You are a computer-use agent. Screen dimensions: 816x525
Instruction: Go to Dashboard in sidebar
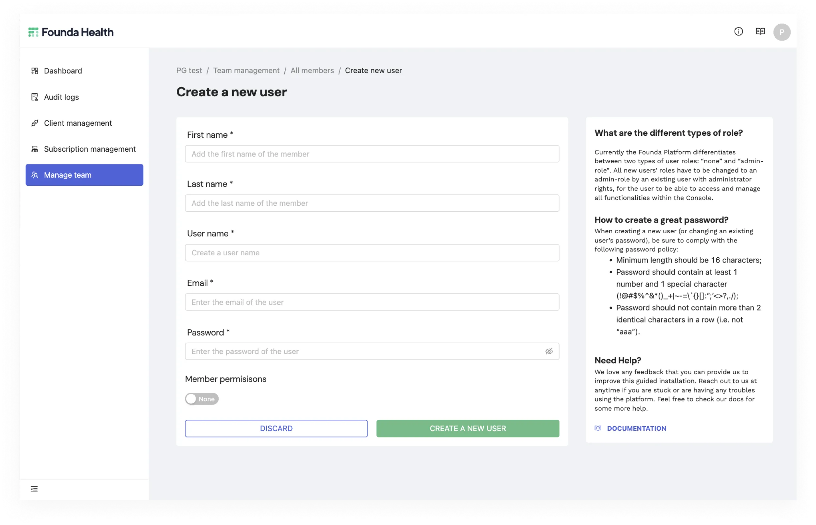[84, 71]
